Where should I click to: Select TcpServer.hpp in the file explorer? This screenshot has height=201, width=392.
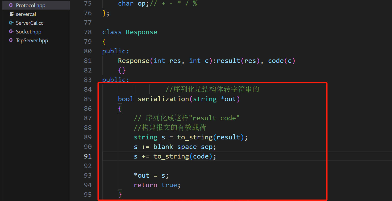pyautogui.click(x=32, y=40)
